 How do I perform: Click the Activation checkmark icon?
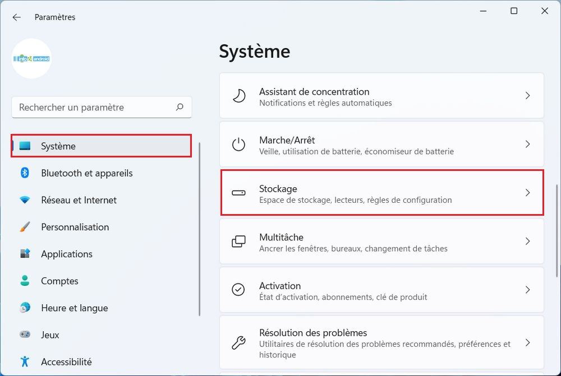click(x=238, y=290)
